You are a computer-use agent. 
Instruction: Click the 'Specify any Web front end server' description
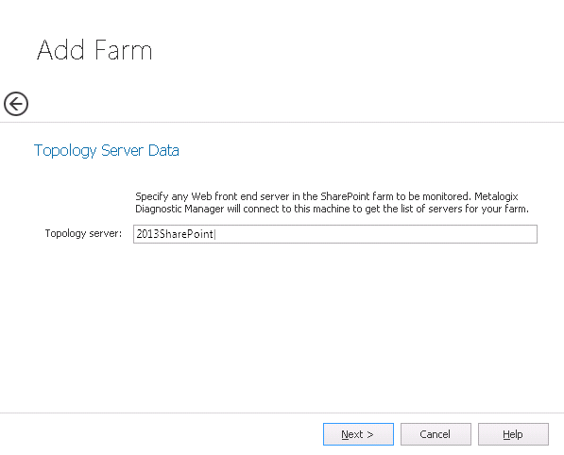click(332, 203)
